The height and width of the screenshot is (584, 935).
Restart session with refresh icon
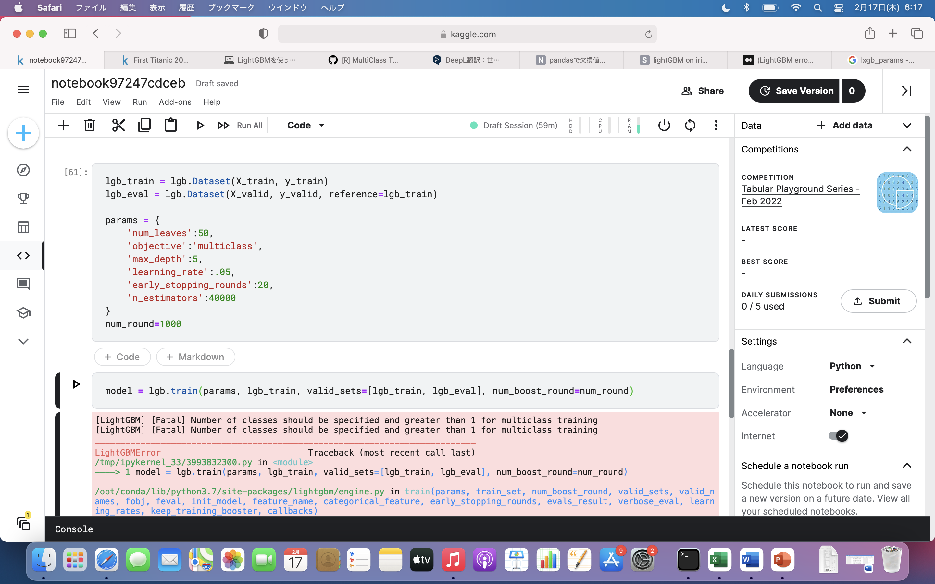(690, 125)
